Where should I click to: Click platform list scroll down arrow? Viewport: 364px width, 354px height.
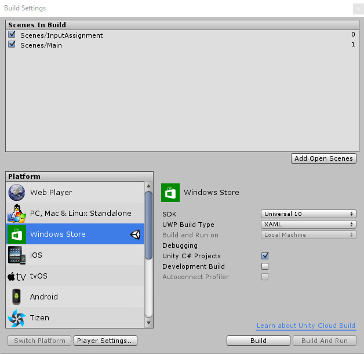point(148,323)
